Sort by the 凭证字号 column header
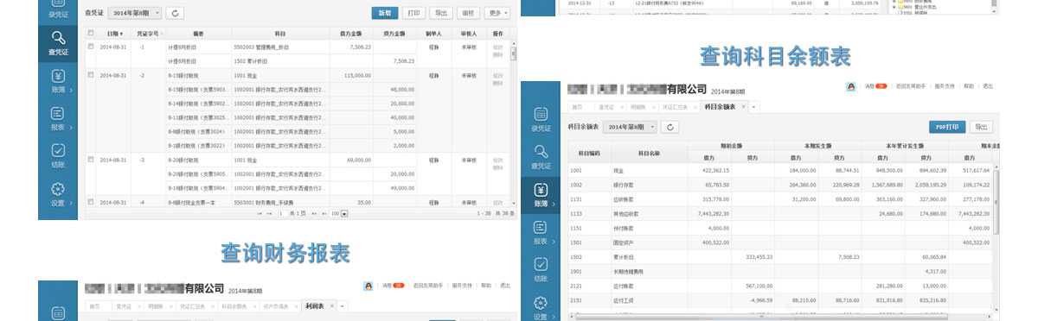Viewport: 1038px width, 321px height. pyautogui.click(x=150, y=33)
